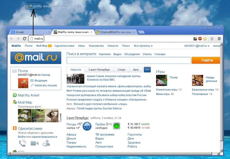Open the Покер game thumbnail

161,80
